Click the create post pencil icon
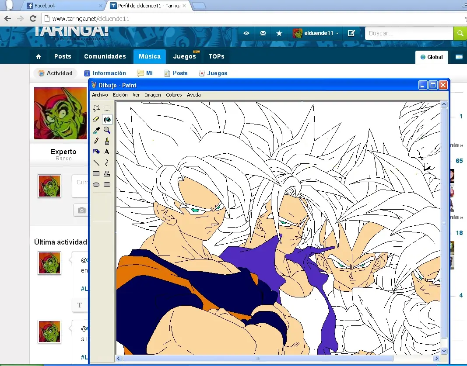The image size is (467, 366). tap(351, 33)
